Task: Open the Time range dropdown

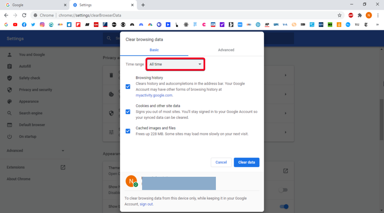Action: (x=175, y=64)
